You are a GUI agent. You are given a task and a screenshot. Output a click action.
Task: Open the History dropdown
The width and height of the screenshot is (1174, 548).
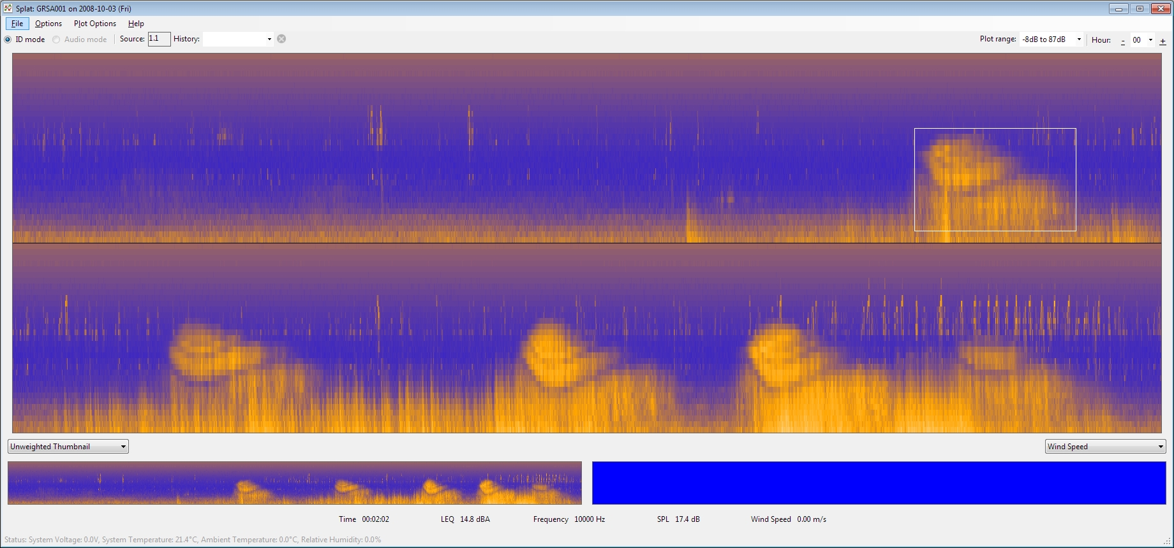(x=238, y=39)
